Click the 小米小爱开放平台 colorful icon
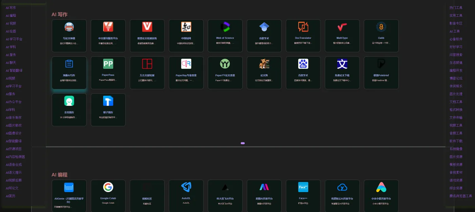The image size is (475, 212). click(x=381, y=187)
